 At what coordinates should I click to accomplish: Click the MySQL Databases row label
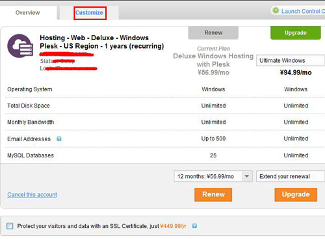point(31,155)
